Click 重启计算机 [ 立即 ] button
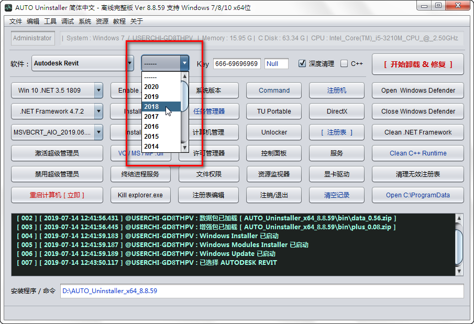This screenshot has height=324, width=474. [x=57, y=195]
